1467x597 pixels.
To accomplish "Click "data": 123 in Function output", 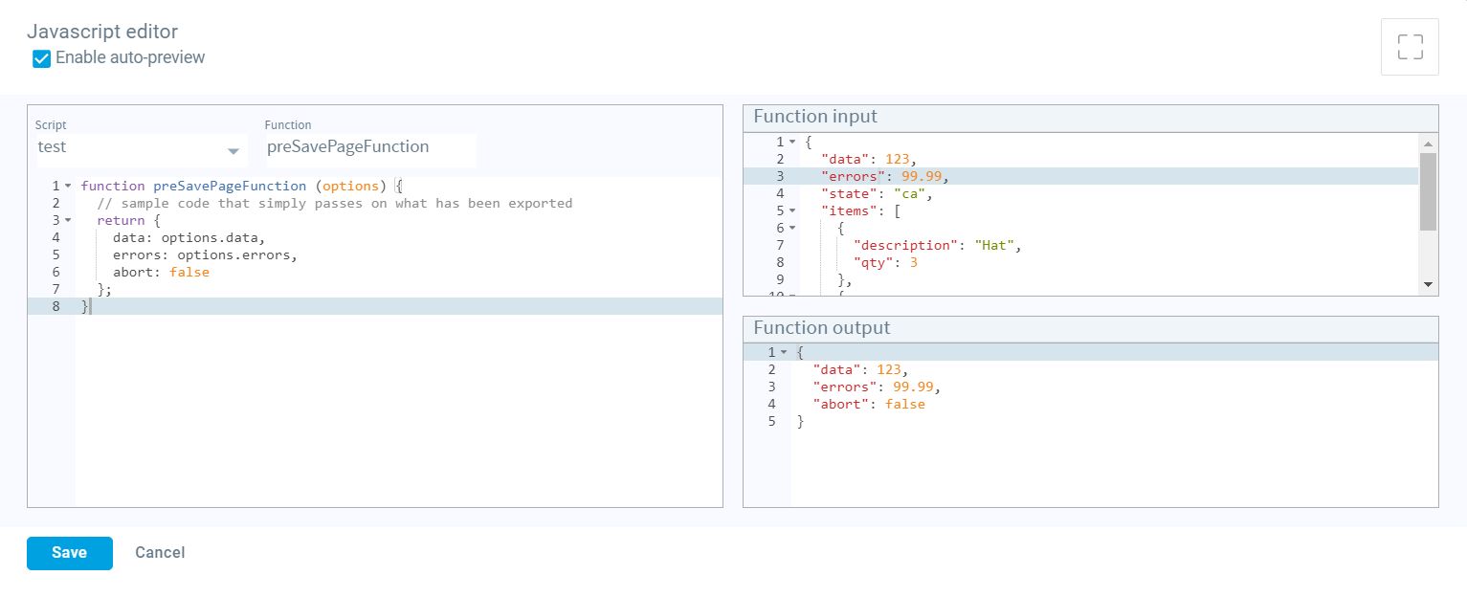I will click(x=860, y=370).
